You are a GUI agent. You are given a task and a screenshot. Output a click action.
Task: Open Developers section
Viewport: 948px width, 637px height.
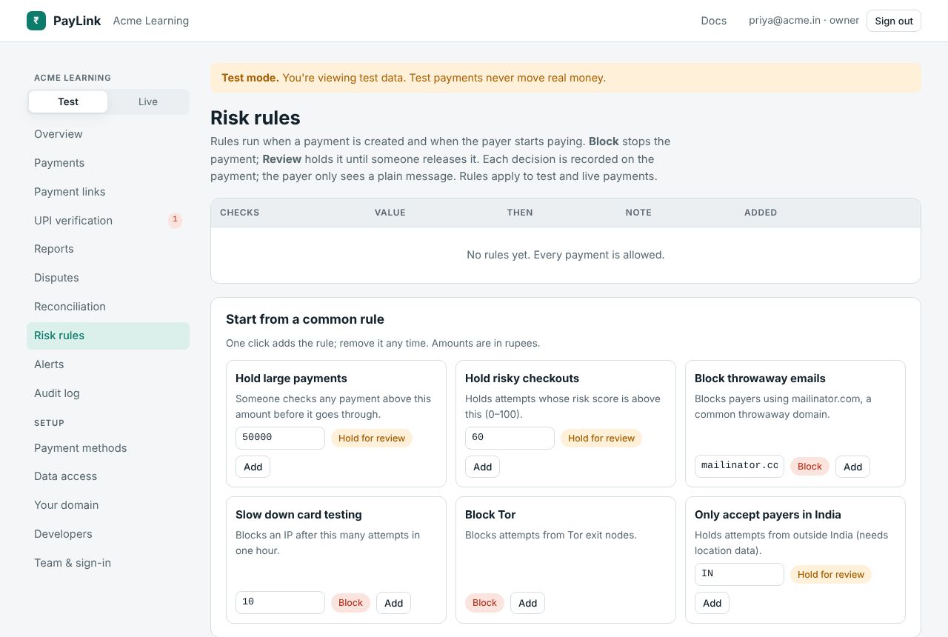coord(108,534)
